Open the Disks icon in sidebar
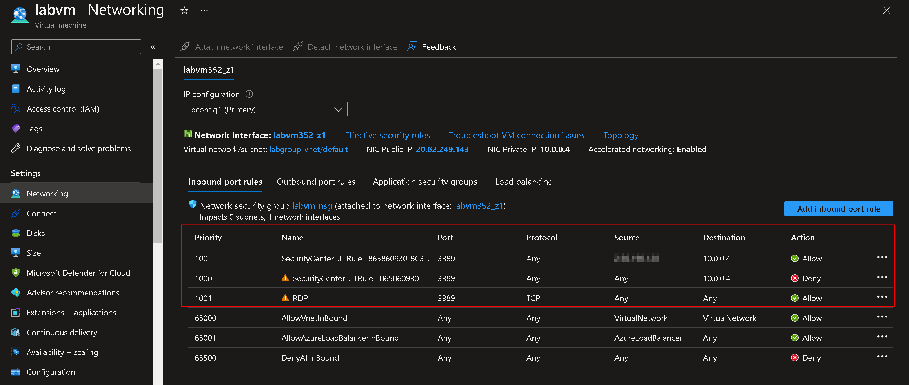The width and height of the screenshot is (909, 385). 16,233
